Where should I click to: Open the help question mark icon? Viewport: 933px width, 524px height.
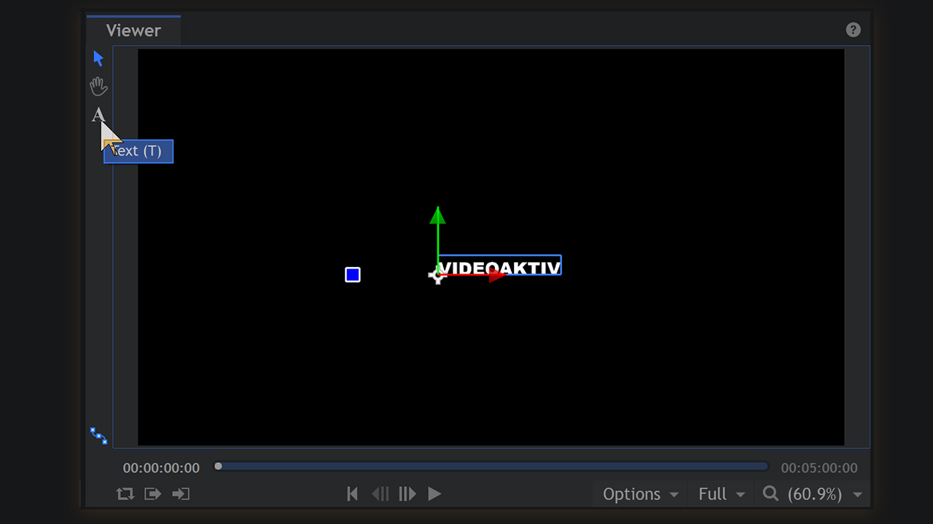[x=853, y=30]
